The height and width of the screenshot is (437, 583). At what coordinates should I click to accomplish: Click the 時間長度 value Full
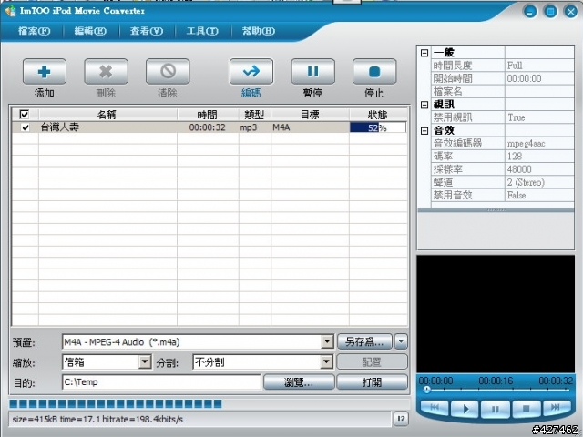pos(539,66)
